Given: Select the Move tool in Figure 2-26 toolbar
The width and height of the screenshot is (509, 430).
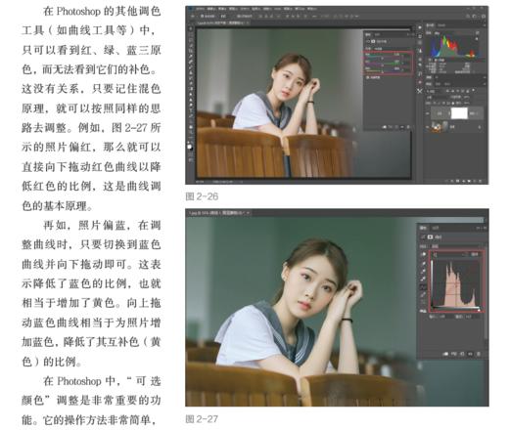Looking at the screenshot, I should pos(190,28).
